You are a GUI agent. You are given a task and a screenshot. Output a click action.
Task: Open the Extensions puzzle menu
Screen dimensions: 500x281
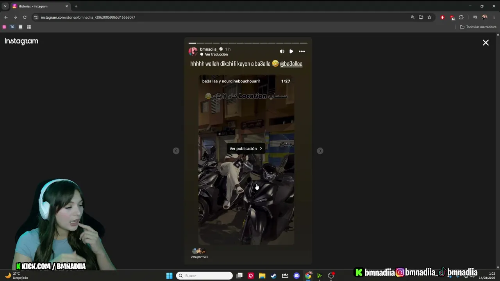point(461,17)
